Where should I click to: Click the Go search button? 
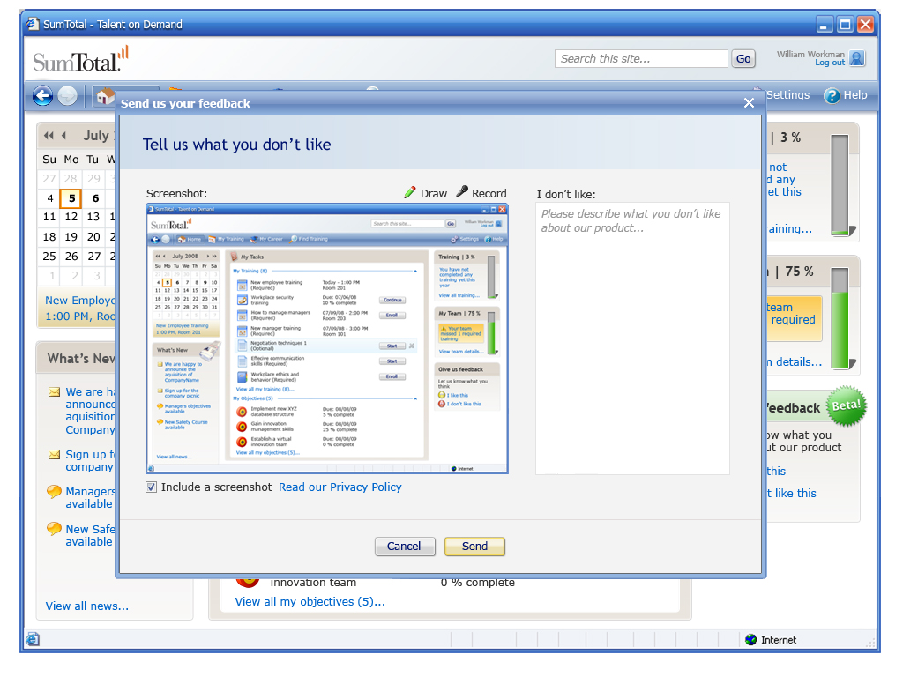[x=743, y=59]
